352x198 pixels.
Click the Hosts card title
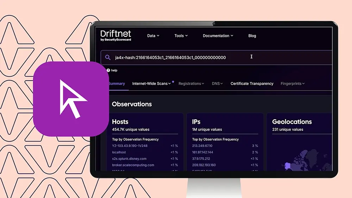120,122
